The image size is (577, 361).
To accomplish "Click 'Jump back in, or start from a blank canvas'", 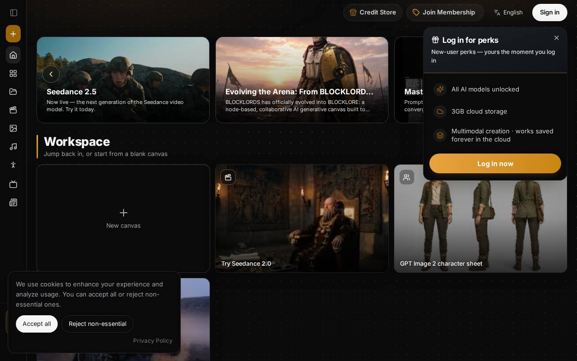I will click(x=106, y=154).
